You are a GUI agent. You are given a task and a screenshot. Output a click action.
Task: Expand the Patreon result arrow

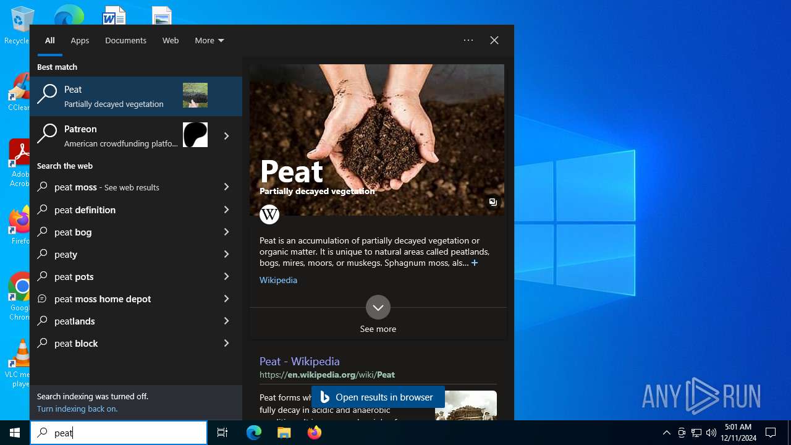coord(226,135)
